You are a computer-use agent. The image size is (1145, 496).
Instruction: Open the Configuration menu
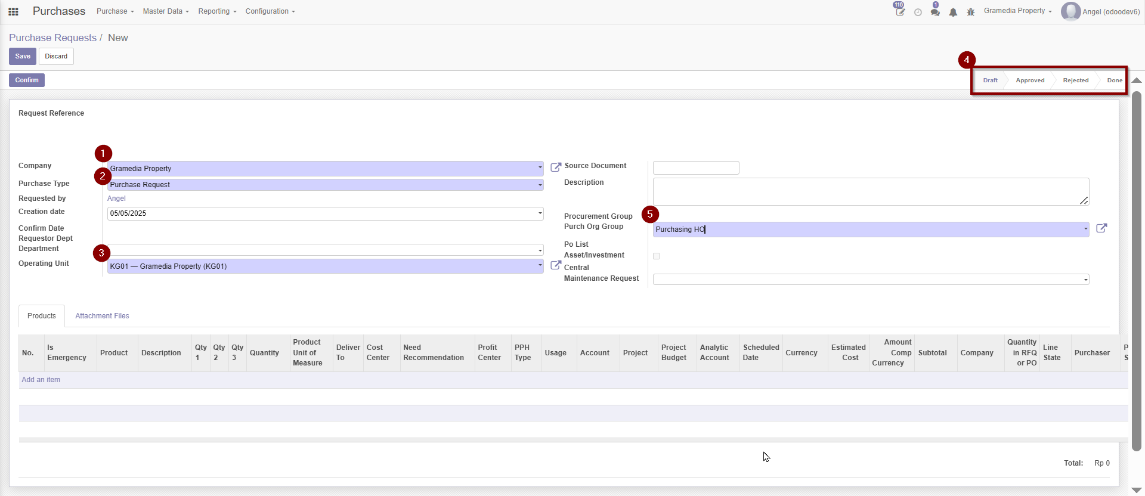(x=270, y=11)
